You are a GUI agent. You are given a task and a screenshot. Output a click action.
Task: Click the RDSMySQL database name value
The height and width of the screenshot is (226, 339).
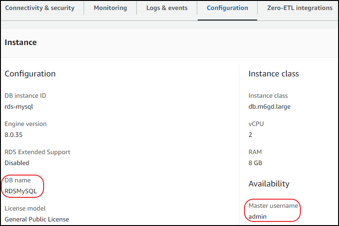click(x=21, y=191)
